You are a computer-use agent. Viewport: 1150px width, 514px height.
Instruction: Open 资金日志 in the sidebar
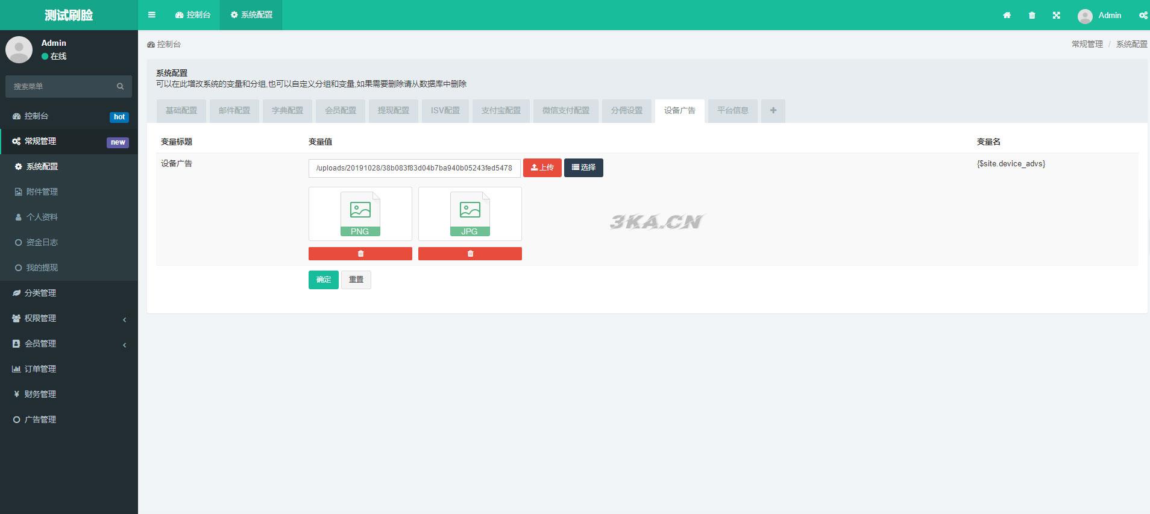[x=69, y=243]
